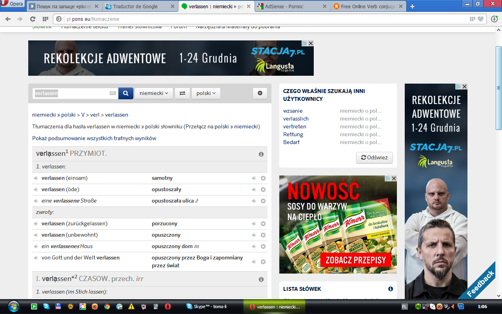Screen dimensions: 502x314
Task: Go back with the browser back arrow
Action: click(x=8, y=19)
